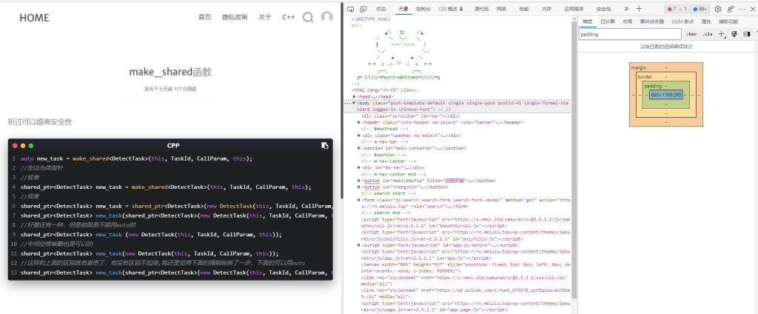Toggle device emulation icon in DevTools
The height and width of the screenshot is (314, 758).
click(x=361, y=9)
